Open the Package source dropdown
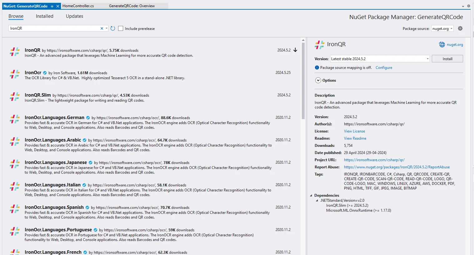Screen dimensions: 474x255 (452, 29)
